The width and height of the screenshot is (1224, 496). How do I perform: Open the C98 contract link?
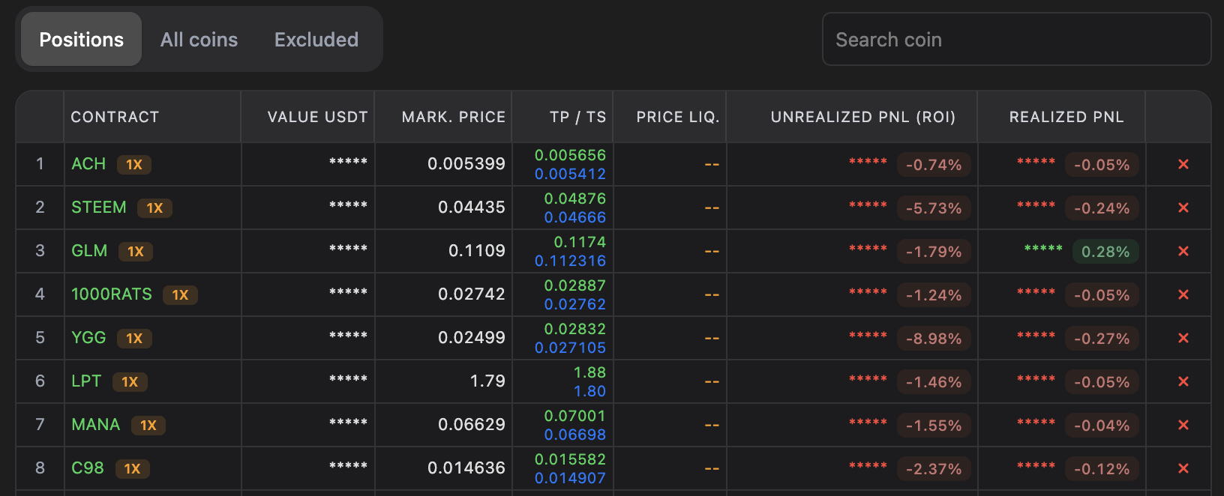coord(88,468)
